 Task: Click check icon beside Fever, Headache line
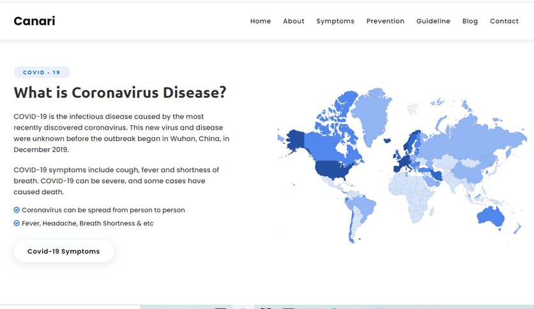[x=17, y=223]
